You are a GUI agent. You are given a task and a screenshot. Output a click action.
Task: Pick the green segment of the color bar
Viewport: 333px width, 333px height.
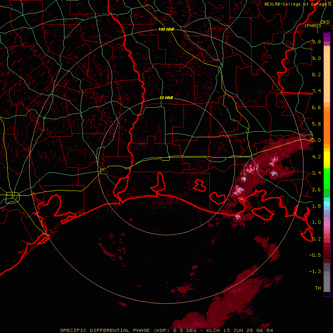click(x=327, y=179)
